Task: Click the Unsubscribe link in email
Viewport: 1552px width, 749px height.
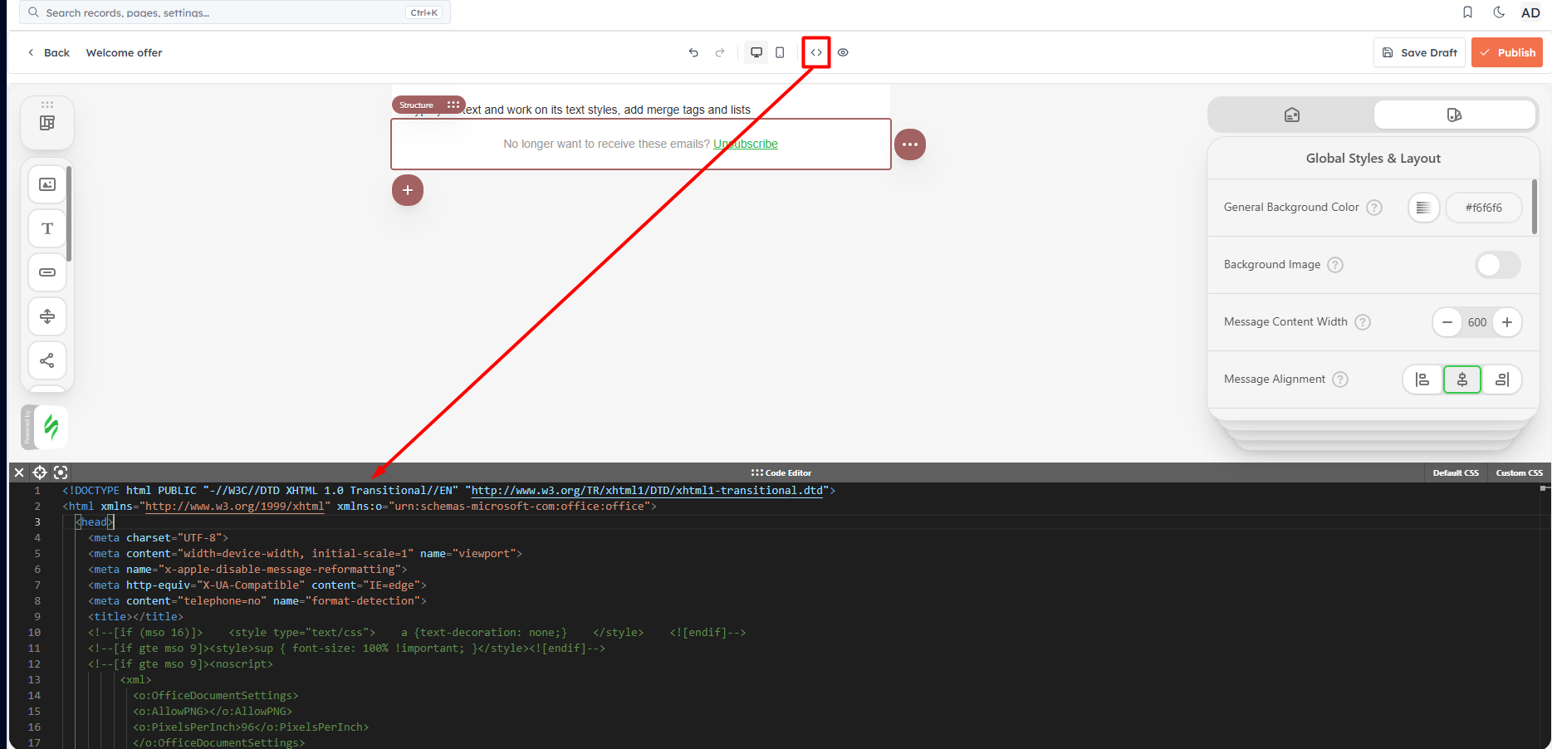Action: pyautogui.click(x=746, y=144)
